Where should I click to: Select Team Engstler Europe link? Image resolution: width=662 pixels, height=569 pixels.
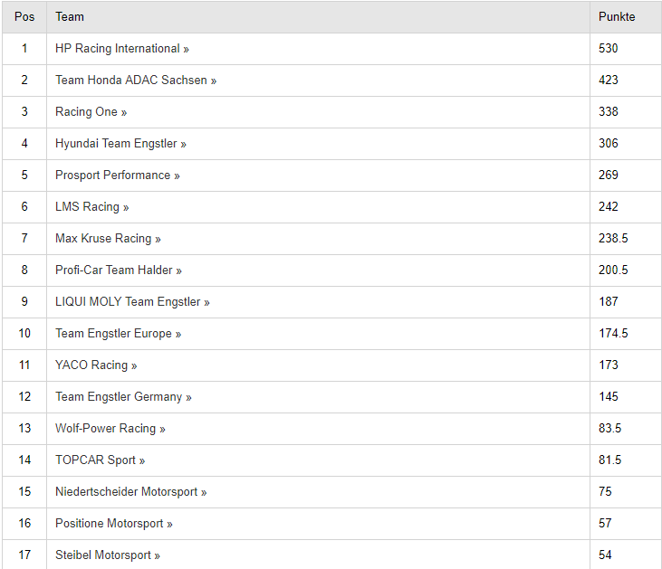click(x=118, y=334)
